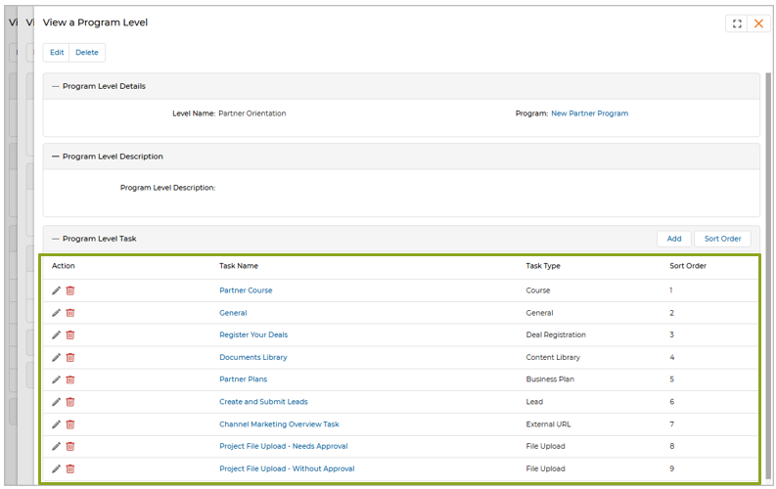Add a new program level task
The image size is (776, 489).
tap(674, 239)
